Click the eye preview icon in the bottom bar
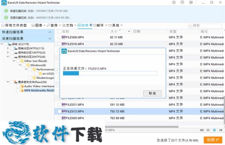The image size is (225, 145). pyautogui.click(x=202, y=130)
